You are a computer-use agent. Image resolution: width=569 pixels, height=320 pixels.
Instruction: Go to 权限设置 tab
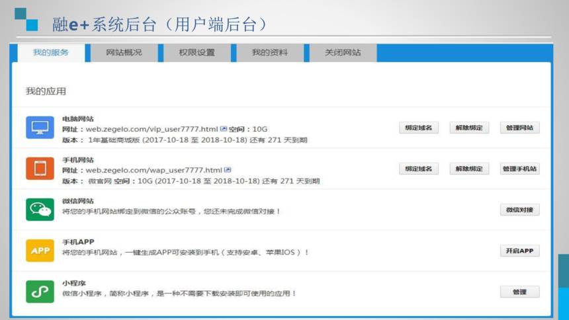[x=197, y=53]
